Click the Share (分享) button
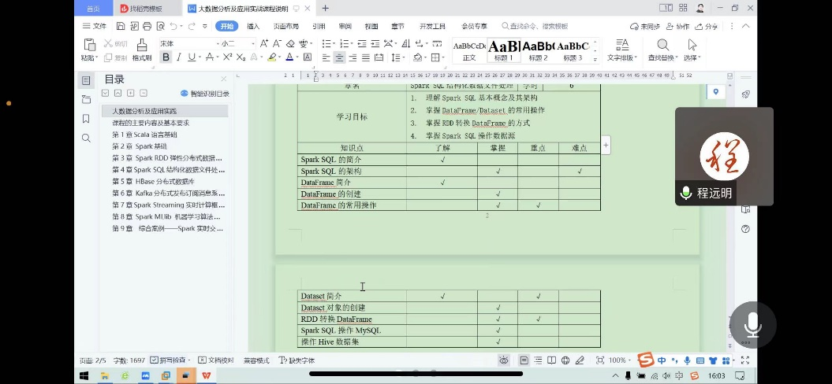832x384 pixels. tap(707, 26)
